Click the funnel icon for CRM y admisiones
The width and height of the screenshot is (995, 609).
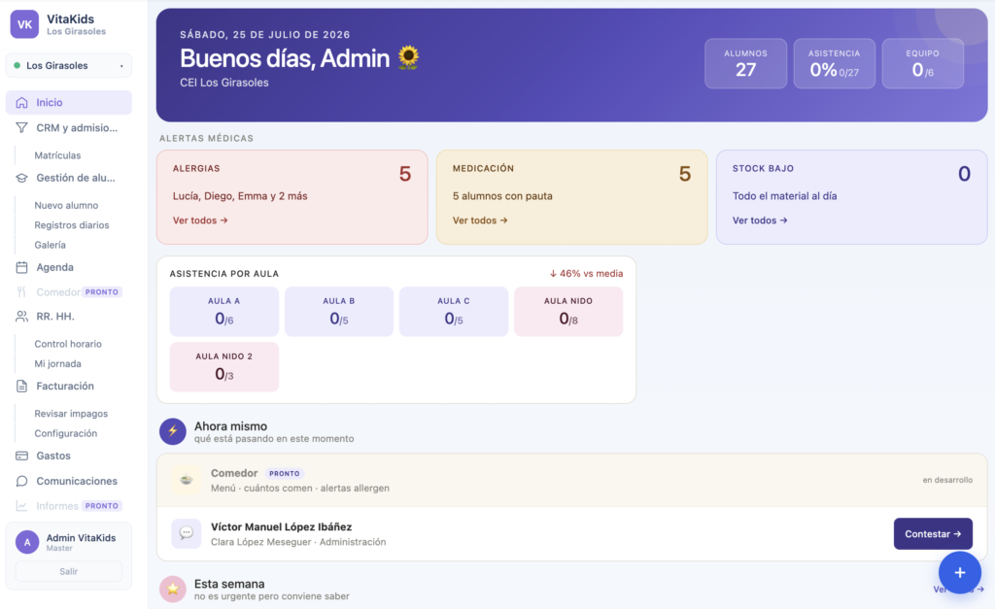click(x=21, y=127)
